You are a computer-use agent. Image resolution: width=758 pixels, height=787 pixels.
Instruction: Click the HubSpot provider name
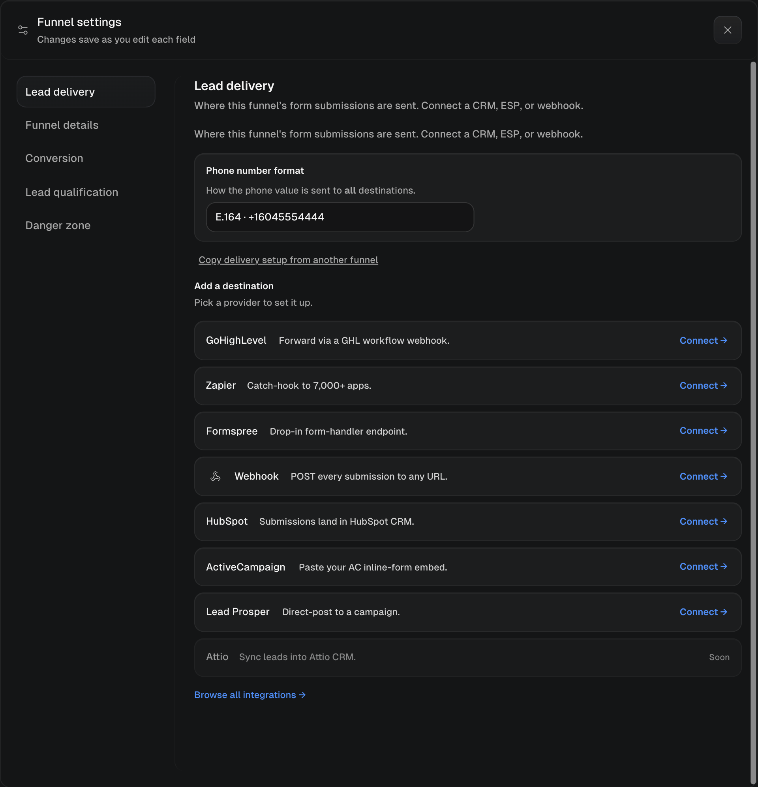(x=227, y=521)
